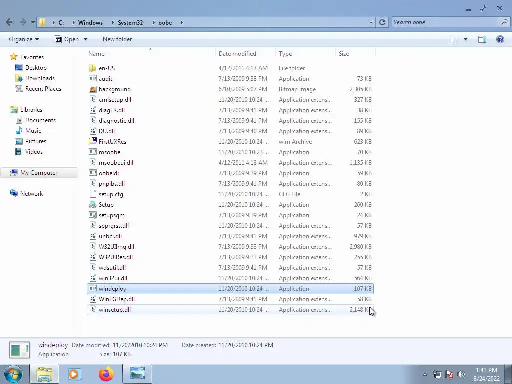Open Pictures library
The width and height of the screenshot is (512, 384).
click(x=36, y=141)
